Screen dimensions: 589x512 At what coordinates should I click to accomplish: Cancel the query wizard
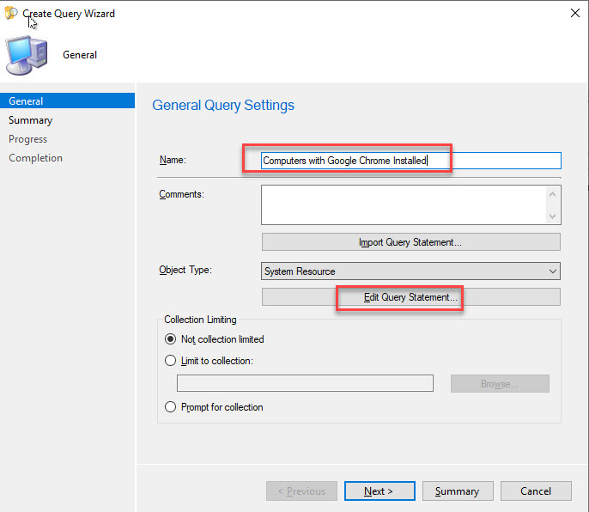[536, 491]
